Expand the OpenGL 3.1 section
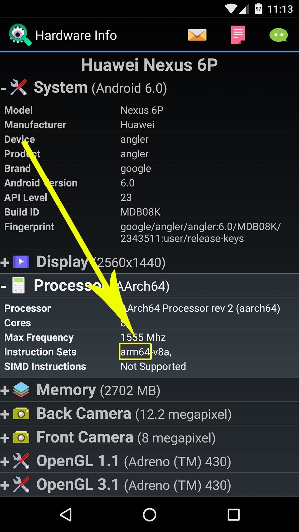The width and height of the screenshot is (299, 532). 5,484
